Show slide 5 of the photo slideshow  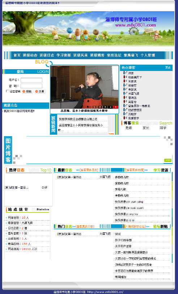[x=116, y=107]
